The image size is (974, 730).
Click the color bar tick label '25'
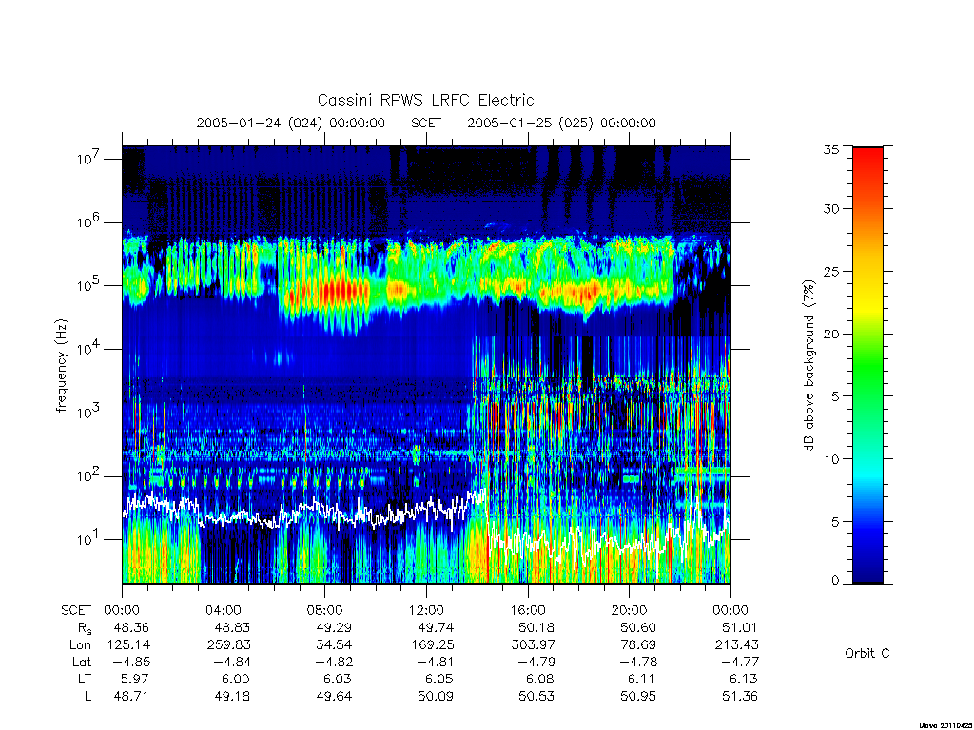[830, 271]
